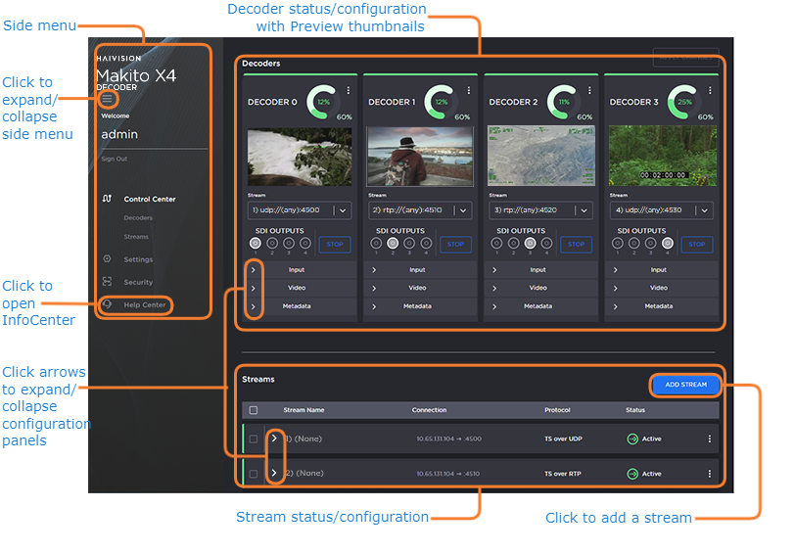
Task: Expand the Input panel of Decoder 0
Action: coord(253,269)
